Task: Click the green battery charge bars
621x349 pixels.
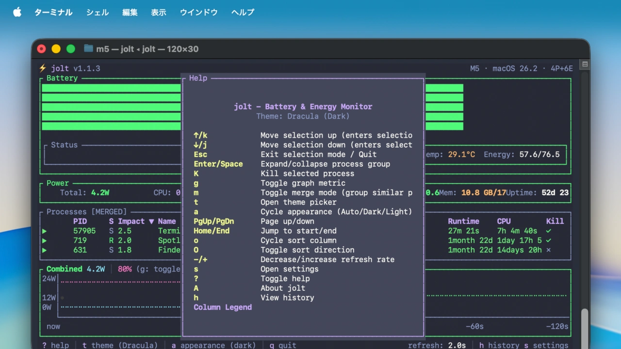Action: coord(111,107)
